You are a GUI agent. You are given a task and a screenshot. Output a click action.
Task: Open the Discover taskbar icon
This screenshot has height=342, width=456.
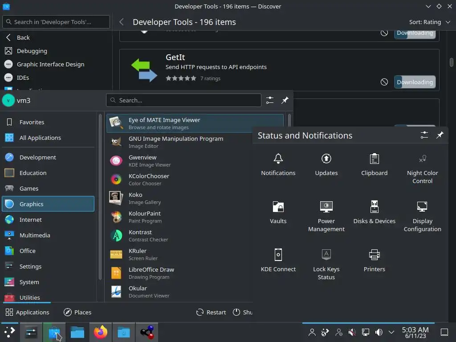pos(54,332)
